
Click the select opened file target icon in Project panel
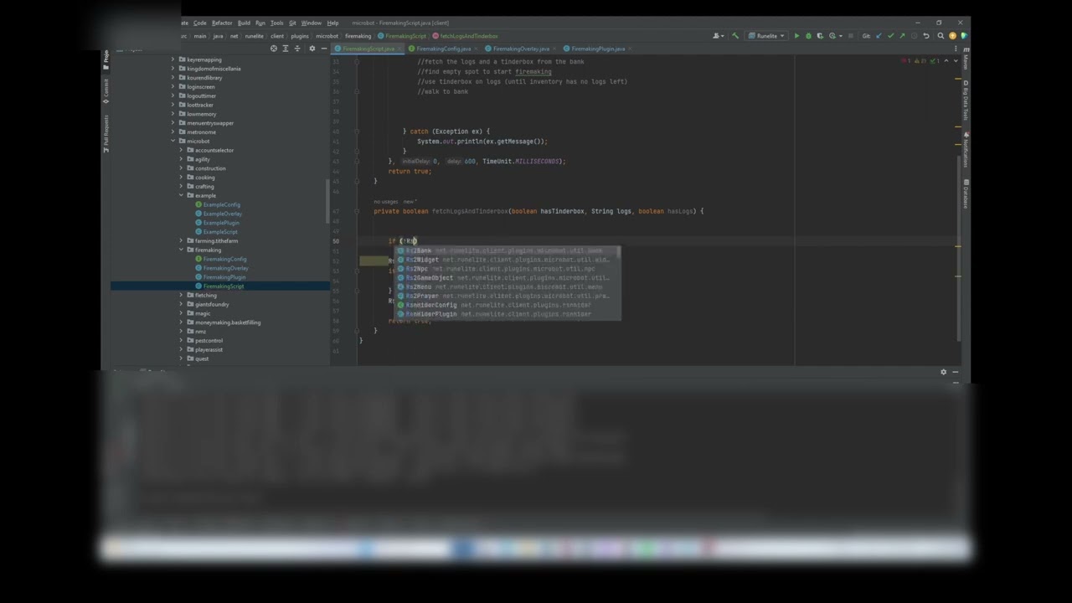click(x=273, y=49)
